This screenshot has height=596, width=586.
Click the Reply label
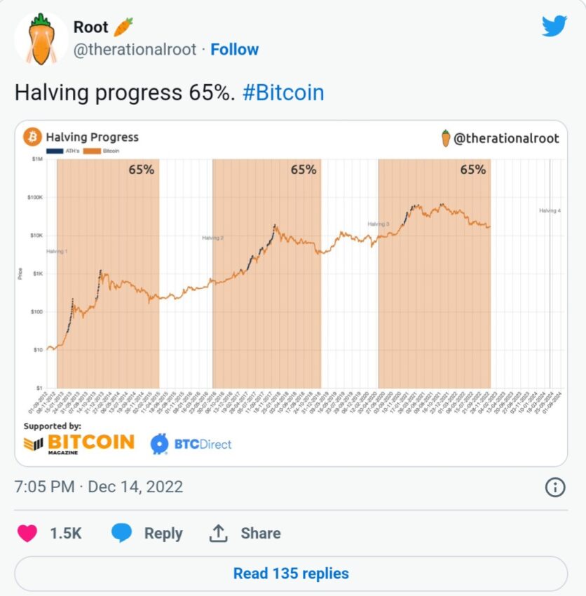[163, 534]
